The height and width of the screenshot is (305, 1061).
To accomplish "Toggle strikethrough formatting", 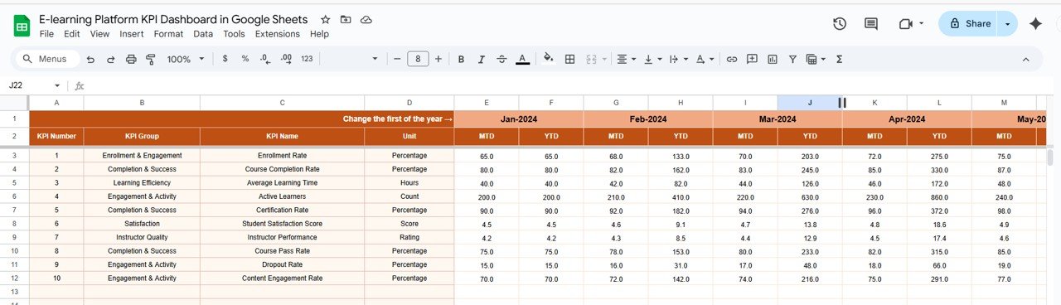I will [501, 59].
